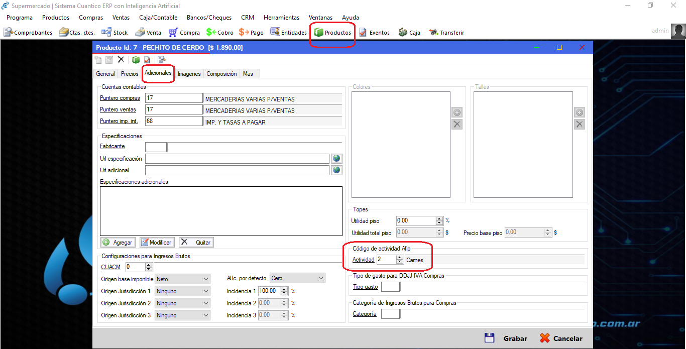686x349 pixels.
Task: Switch to the General tab
Action: point(105,74)
